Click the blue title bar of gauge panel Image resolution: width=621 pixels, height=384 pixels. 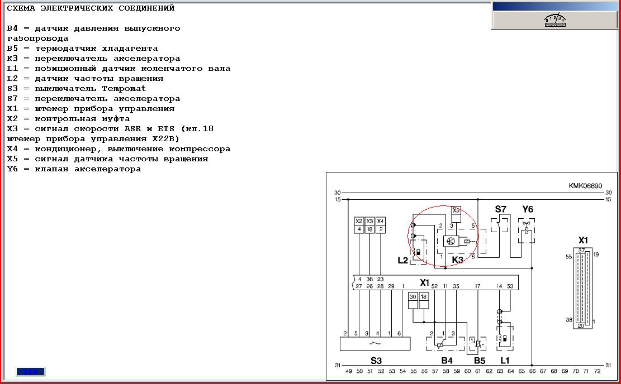tap(555, 7)
